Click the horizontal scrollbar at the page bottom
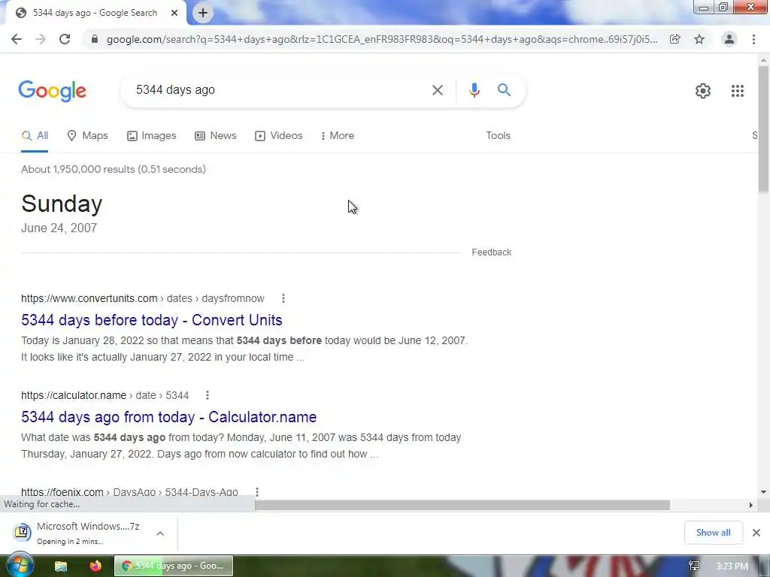Image resolution: width=770 pixels, height=577 pixels. 462,506
